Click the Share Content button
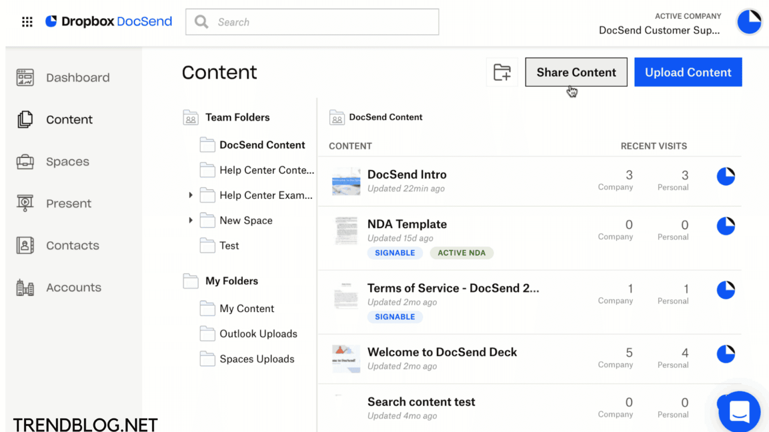Image resolution: width=769 pixels, height=432 pixels. (x=576, y=72)
